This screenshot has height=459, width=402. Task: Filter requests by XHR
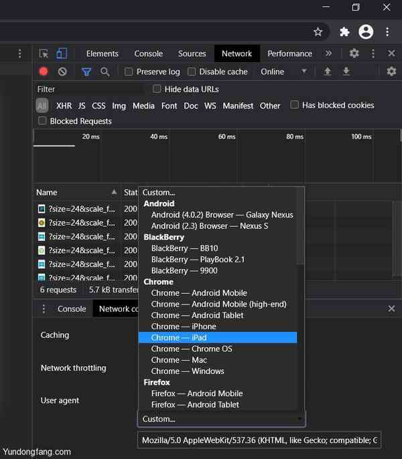click(64, 106)
